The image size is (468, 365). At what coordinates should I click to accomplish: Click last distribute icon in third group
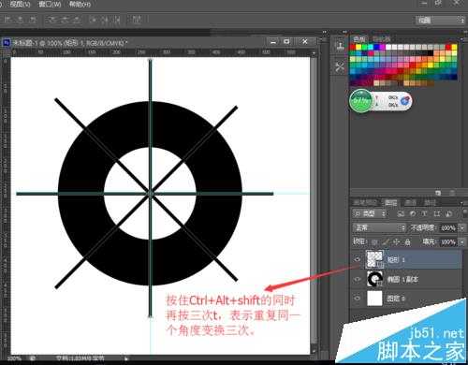click(117, 20)
